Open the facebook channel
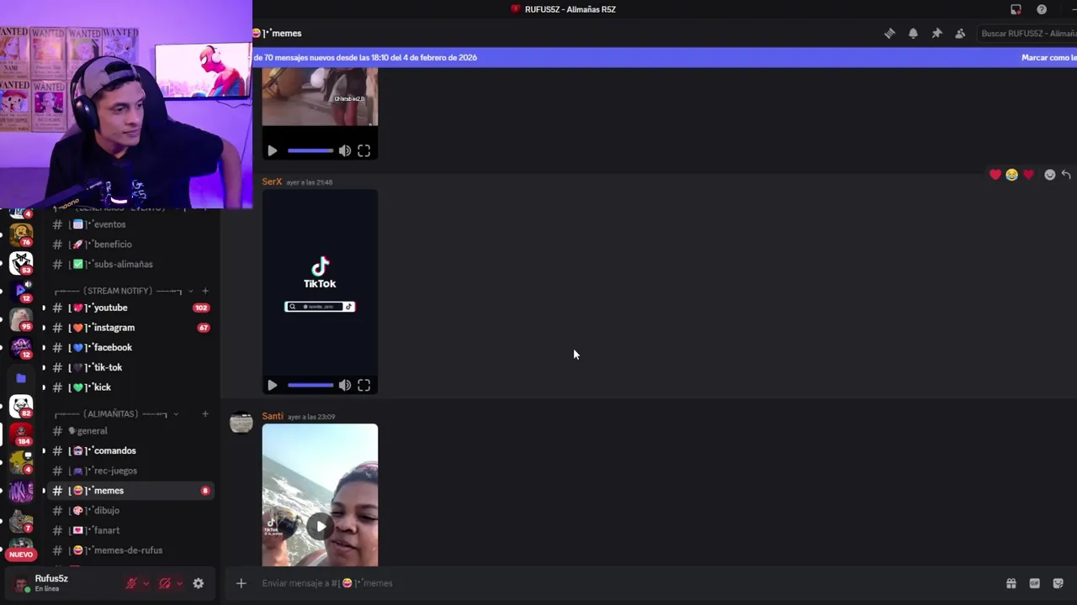 pos(130,348)
